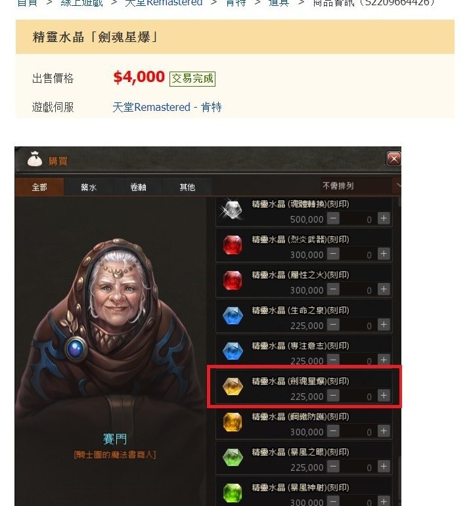Select the blue crystal icon for 生命之泉
Screen dimensions: 471x506
[233, 316]
